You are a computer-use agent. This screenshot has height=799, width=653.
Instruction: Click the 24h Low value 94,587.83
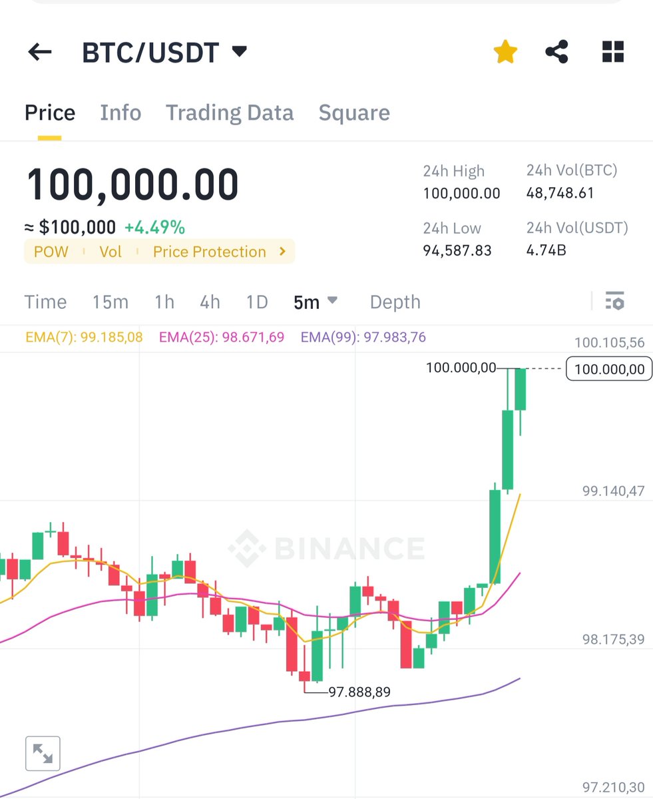pyautogui.click(x=457, y=251)
